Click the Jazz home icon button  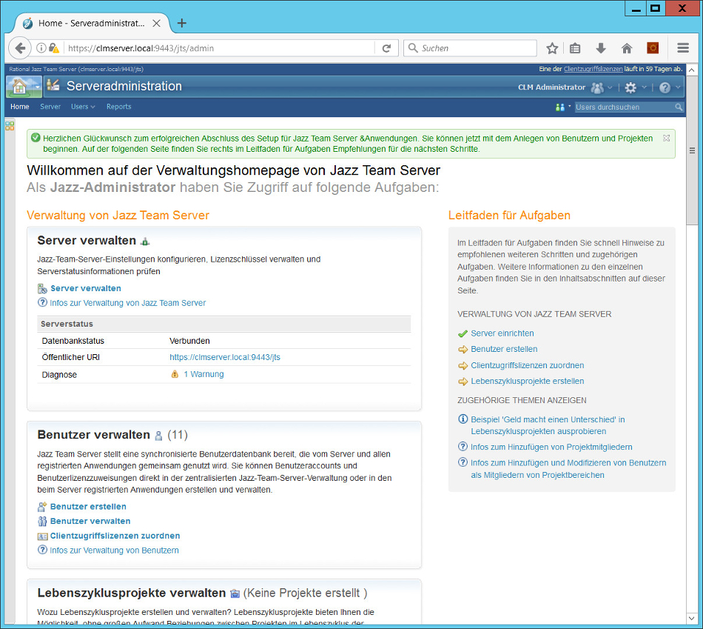coord(19,87)
